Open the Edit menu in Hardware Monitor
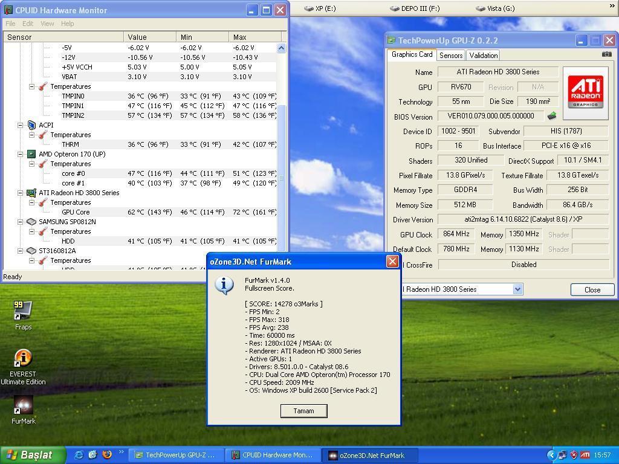Screen dimensions: 619x464 pyautogui.click(x=28, y=24)
